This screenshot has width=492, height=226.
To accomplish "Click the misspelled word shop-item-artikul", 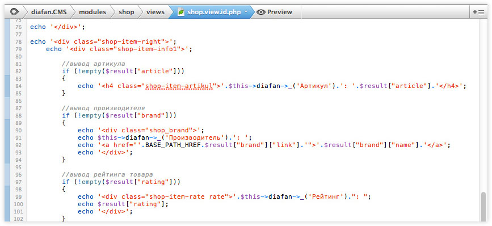I will [x=179, y=86].
